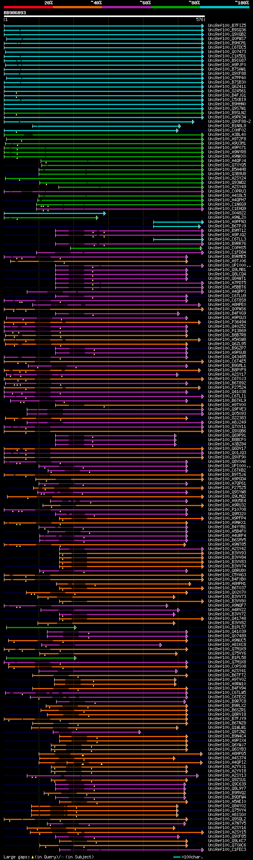The height and width of the screenshot is (860, 253).
Task: Click the UniRef100_B6TPJ9 label
Action: 227,226
